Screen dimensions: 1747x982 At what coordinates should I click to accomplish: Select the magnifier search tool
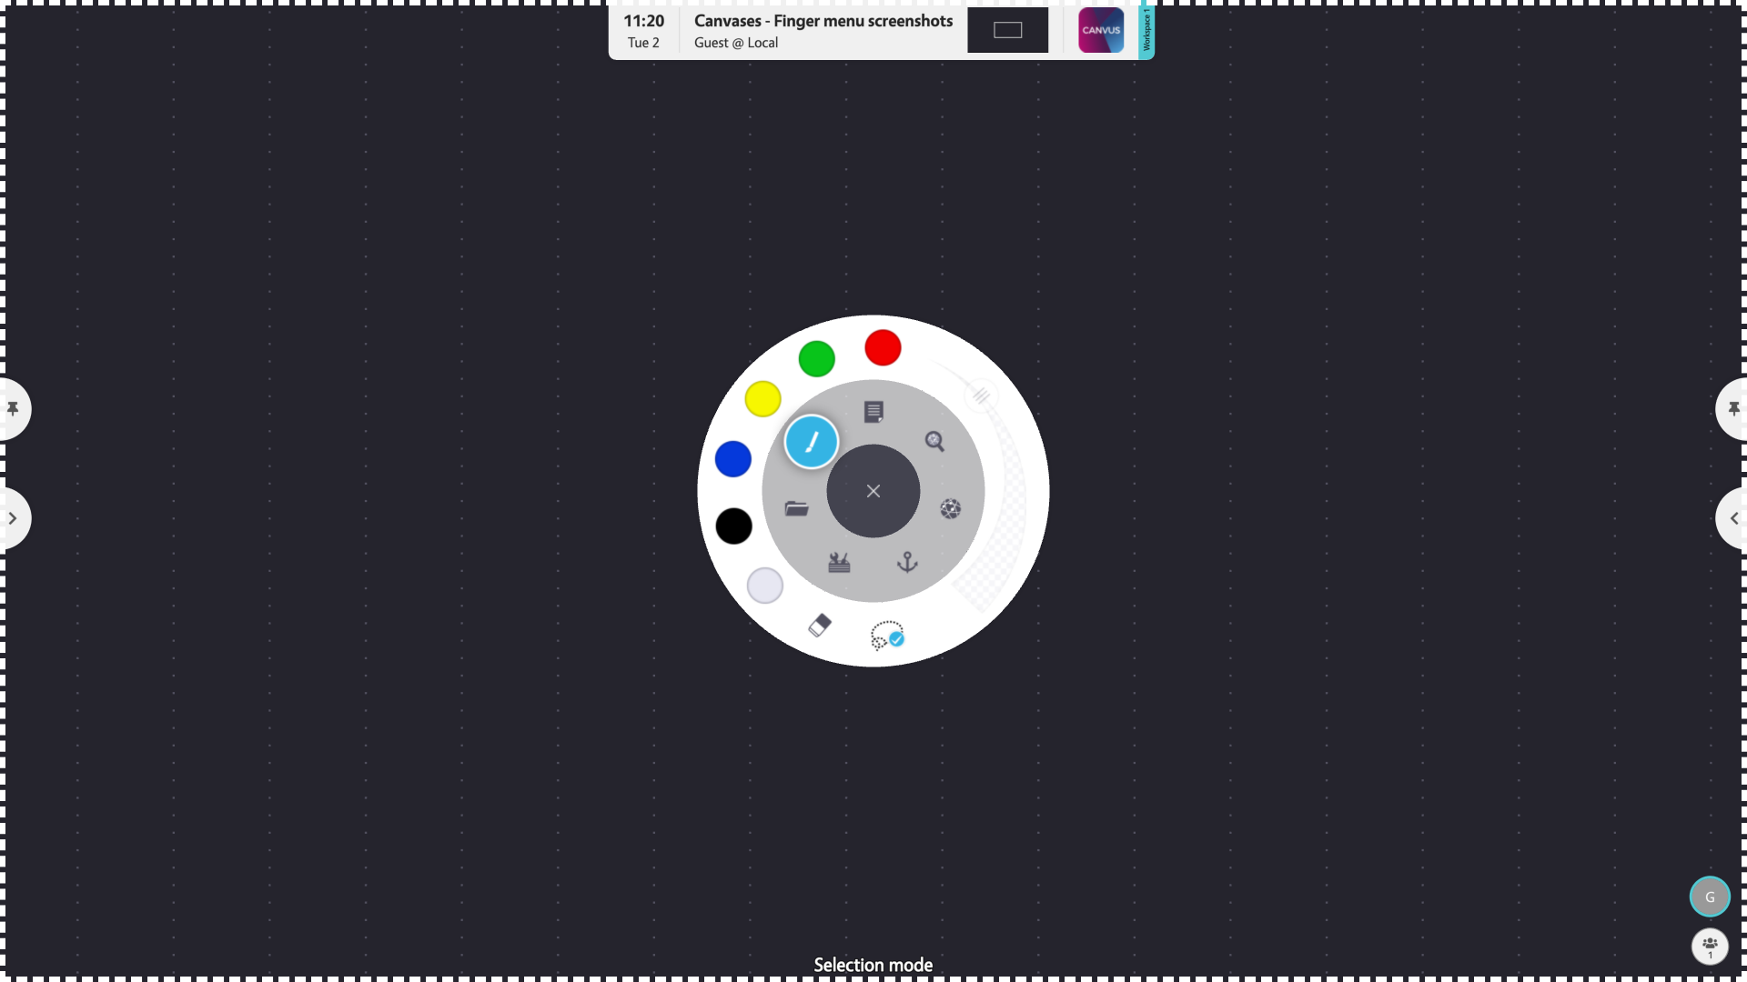(935, 442)
